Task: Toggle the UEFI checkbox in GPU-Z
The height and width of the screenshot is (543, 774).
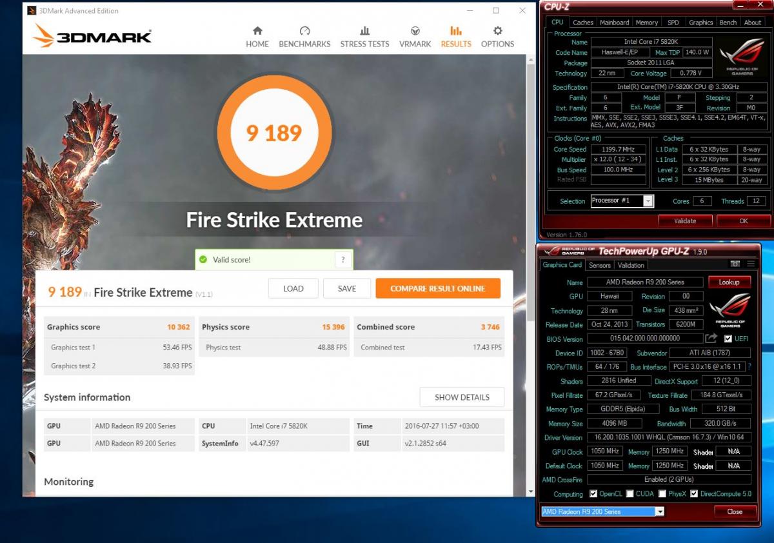Action: point(728,339)
